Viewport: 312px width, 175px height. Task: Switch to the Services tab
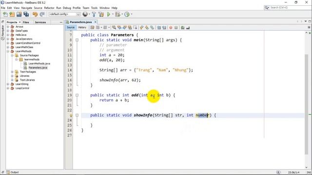click(x=40, y=22)
